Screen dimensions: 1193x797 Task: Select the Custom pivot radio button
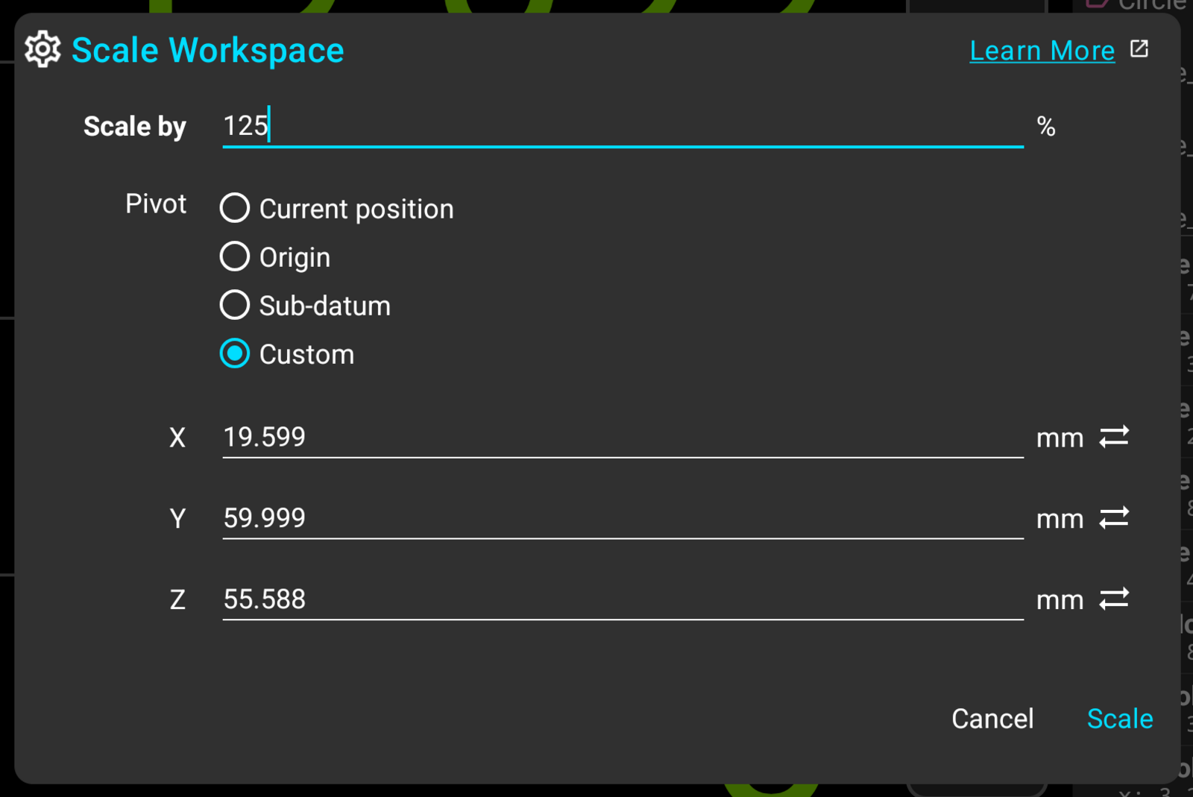tap(234, 353)
